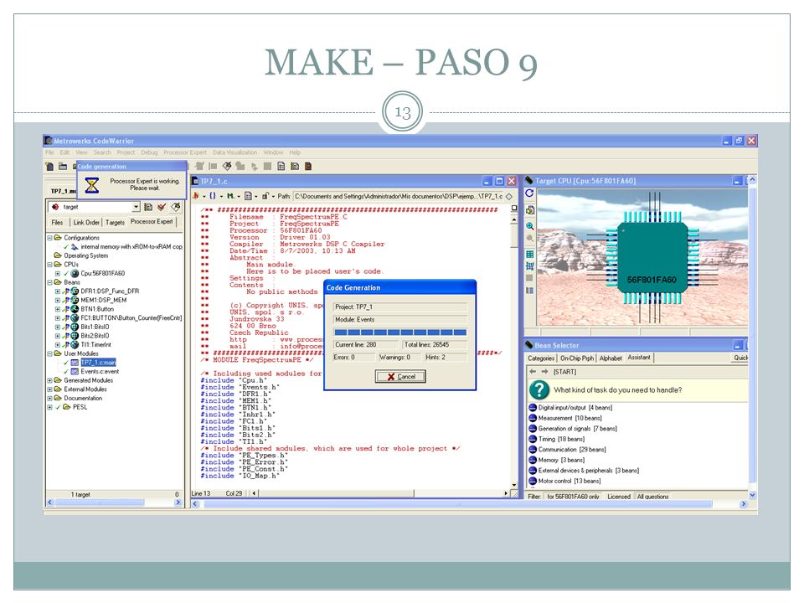Toggle the Licensed filter in Bean Selector
This screenshot has height=603, width=804.
click(618, 497)
